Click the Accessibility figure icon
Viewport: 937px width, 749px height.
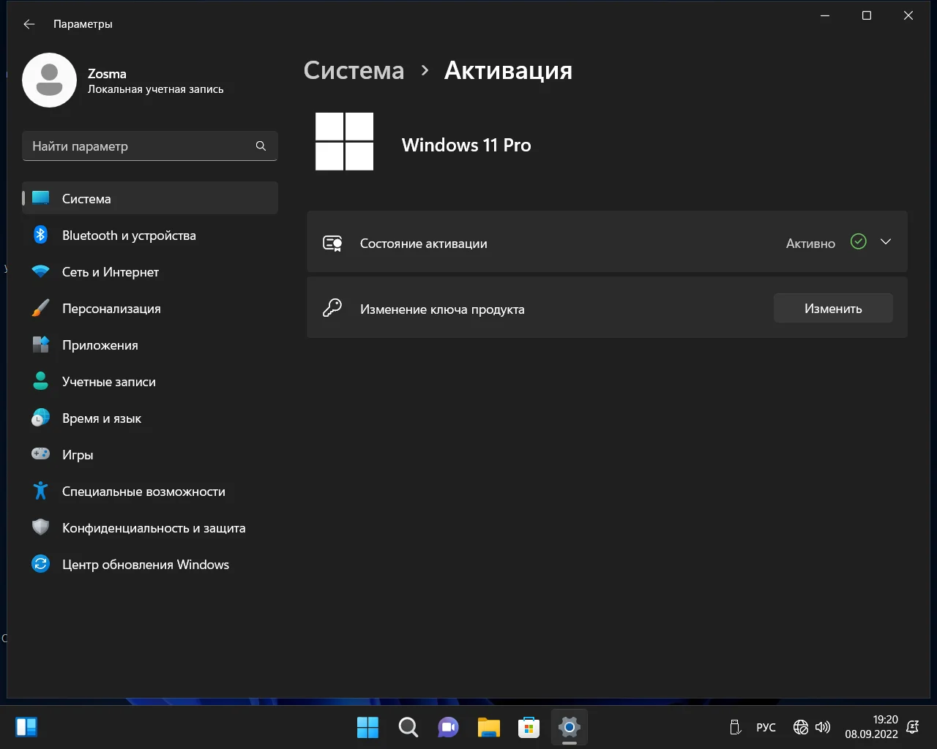tap(41, 491)
